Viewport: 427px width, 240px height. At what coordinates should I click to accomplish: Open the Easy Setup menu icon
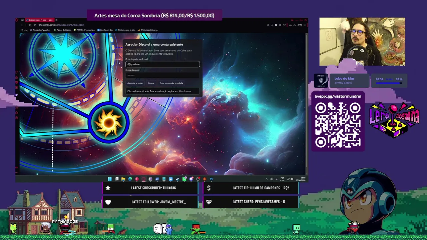point(304,25)
